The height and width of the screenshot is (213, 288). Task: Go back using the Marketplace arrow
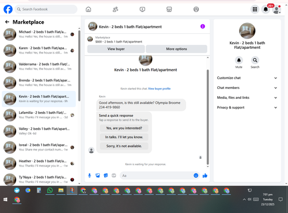(x=7, y=22)
